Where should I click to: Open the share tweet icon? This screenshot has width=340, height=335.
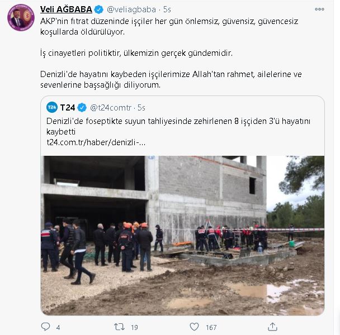(x=272, y=327)
